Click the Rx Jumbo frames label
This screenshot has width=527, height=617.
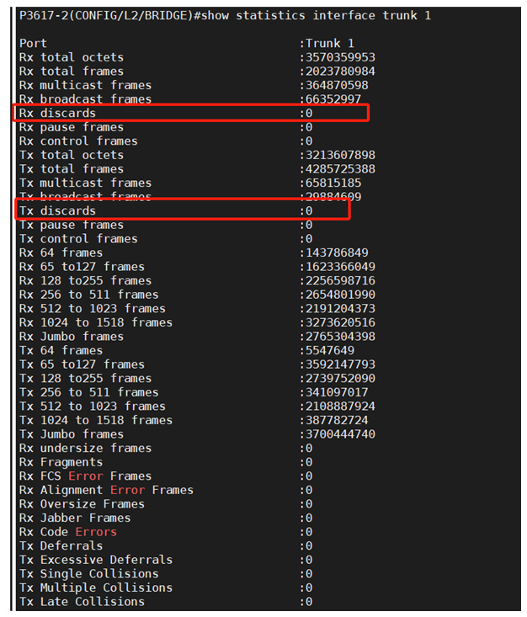pyautogui.click(x=72, y=337)
